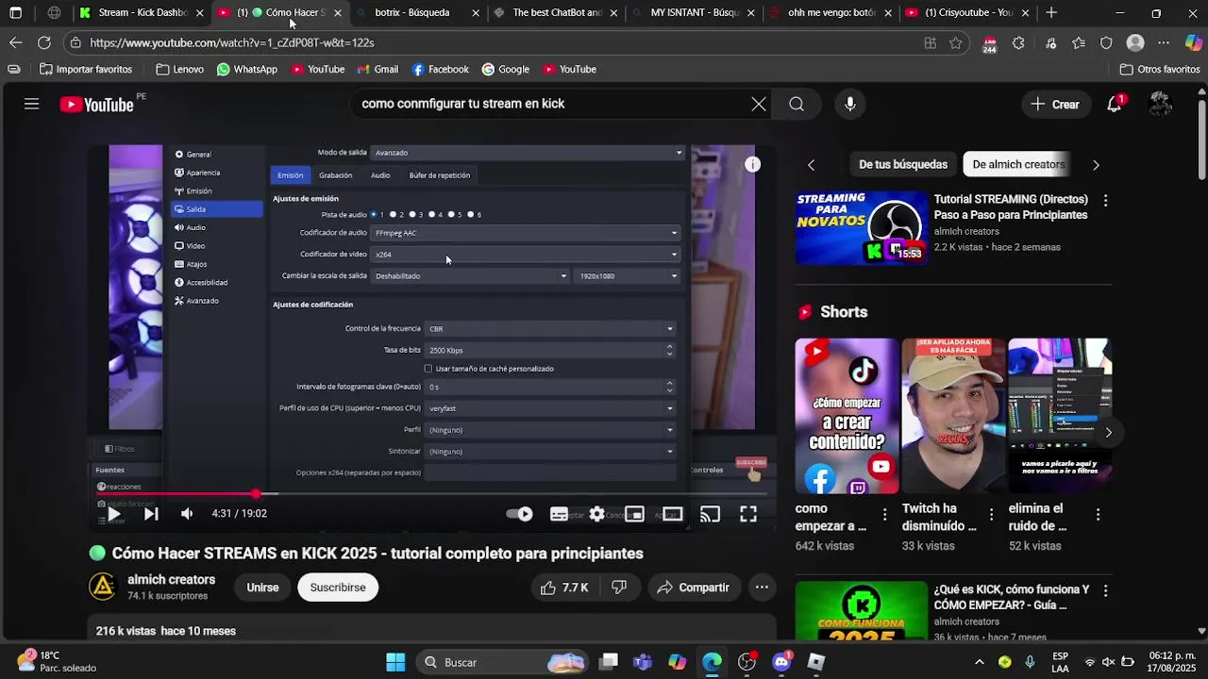Cast the video to a TV
1208x679 pixels.
(x=710, y=514)
